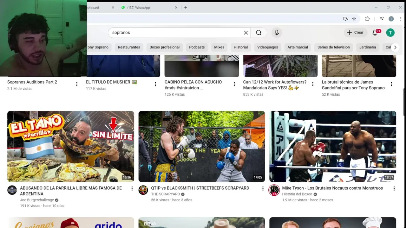Filter by Mixes chip
This screenshot has height=228, width=406.
tap(219, 47)
